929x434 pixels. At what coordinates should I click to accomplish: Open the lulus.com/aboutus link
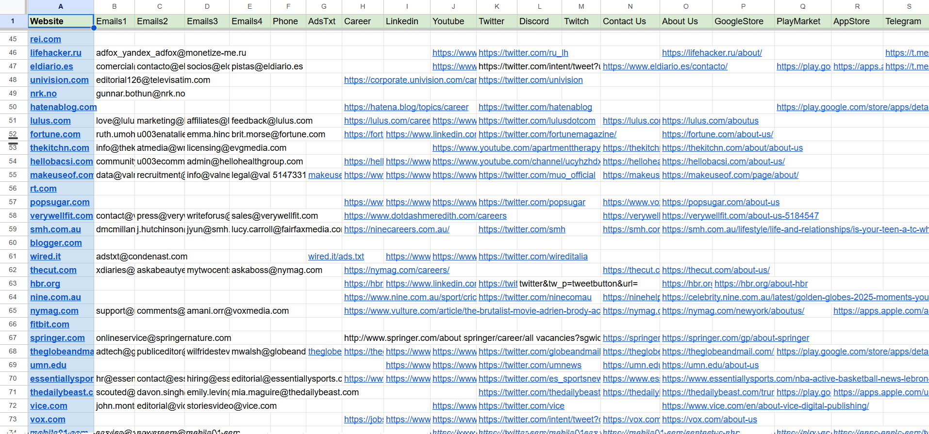(710, 121)
